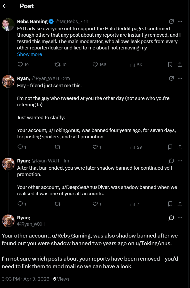Image resolution: width=190 pixels, height=288 pixels.
Task: Open the @Ryan_WXH handle on focused post
Action: point(31,224)
